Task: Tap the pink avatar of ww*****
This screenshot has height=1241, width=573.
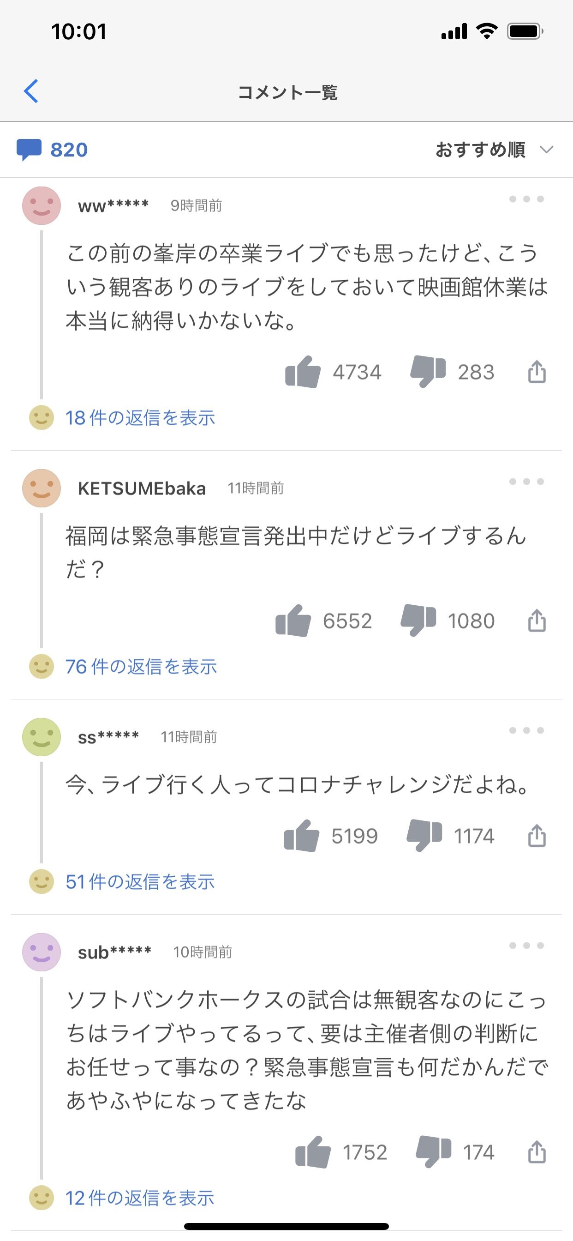Action: click(42, 206)
